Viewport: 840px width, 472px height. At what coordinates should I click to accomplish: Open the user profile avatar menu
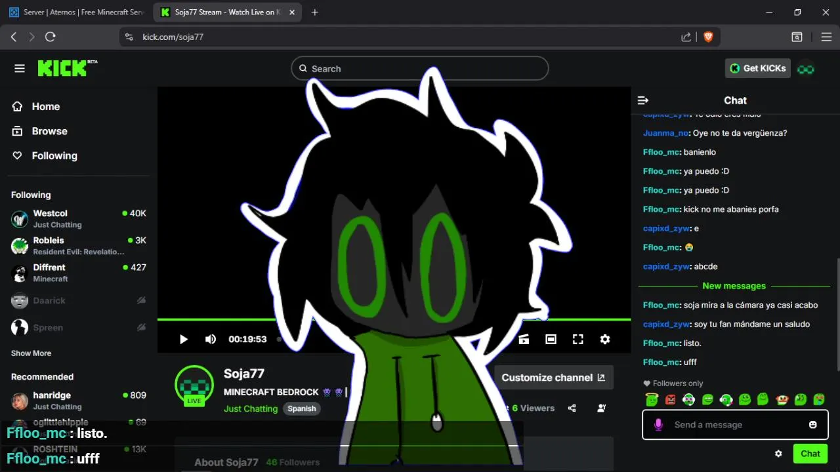click(x=806, y=69)
